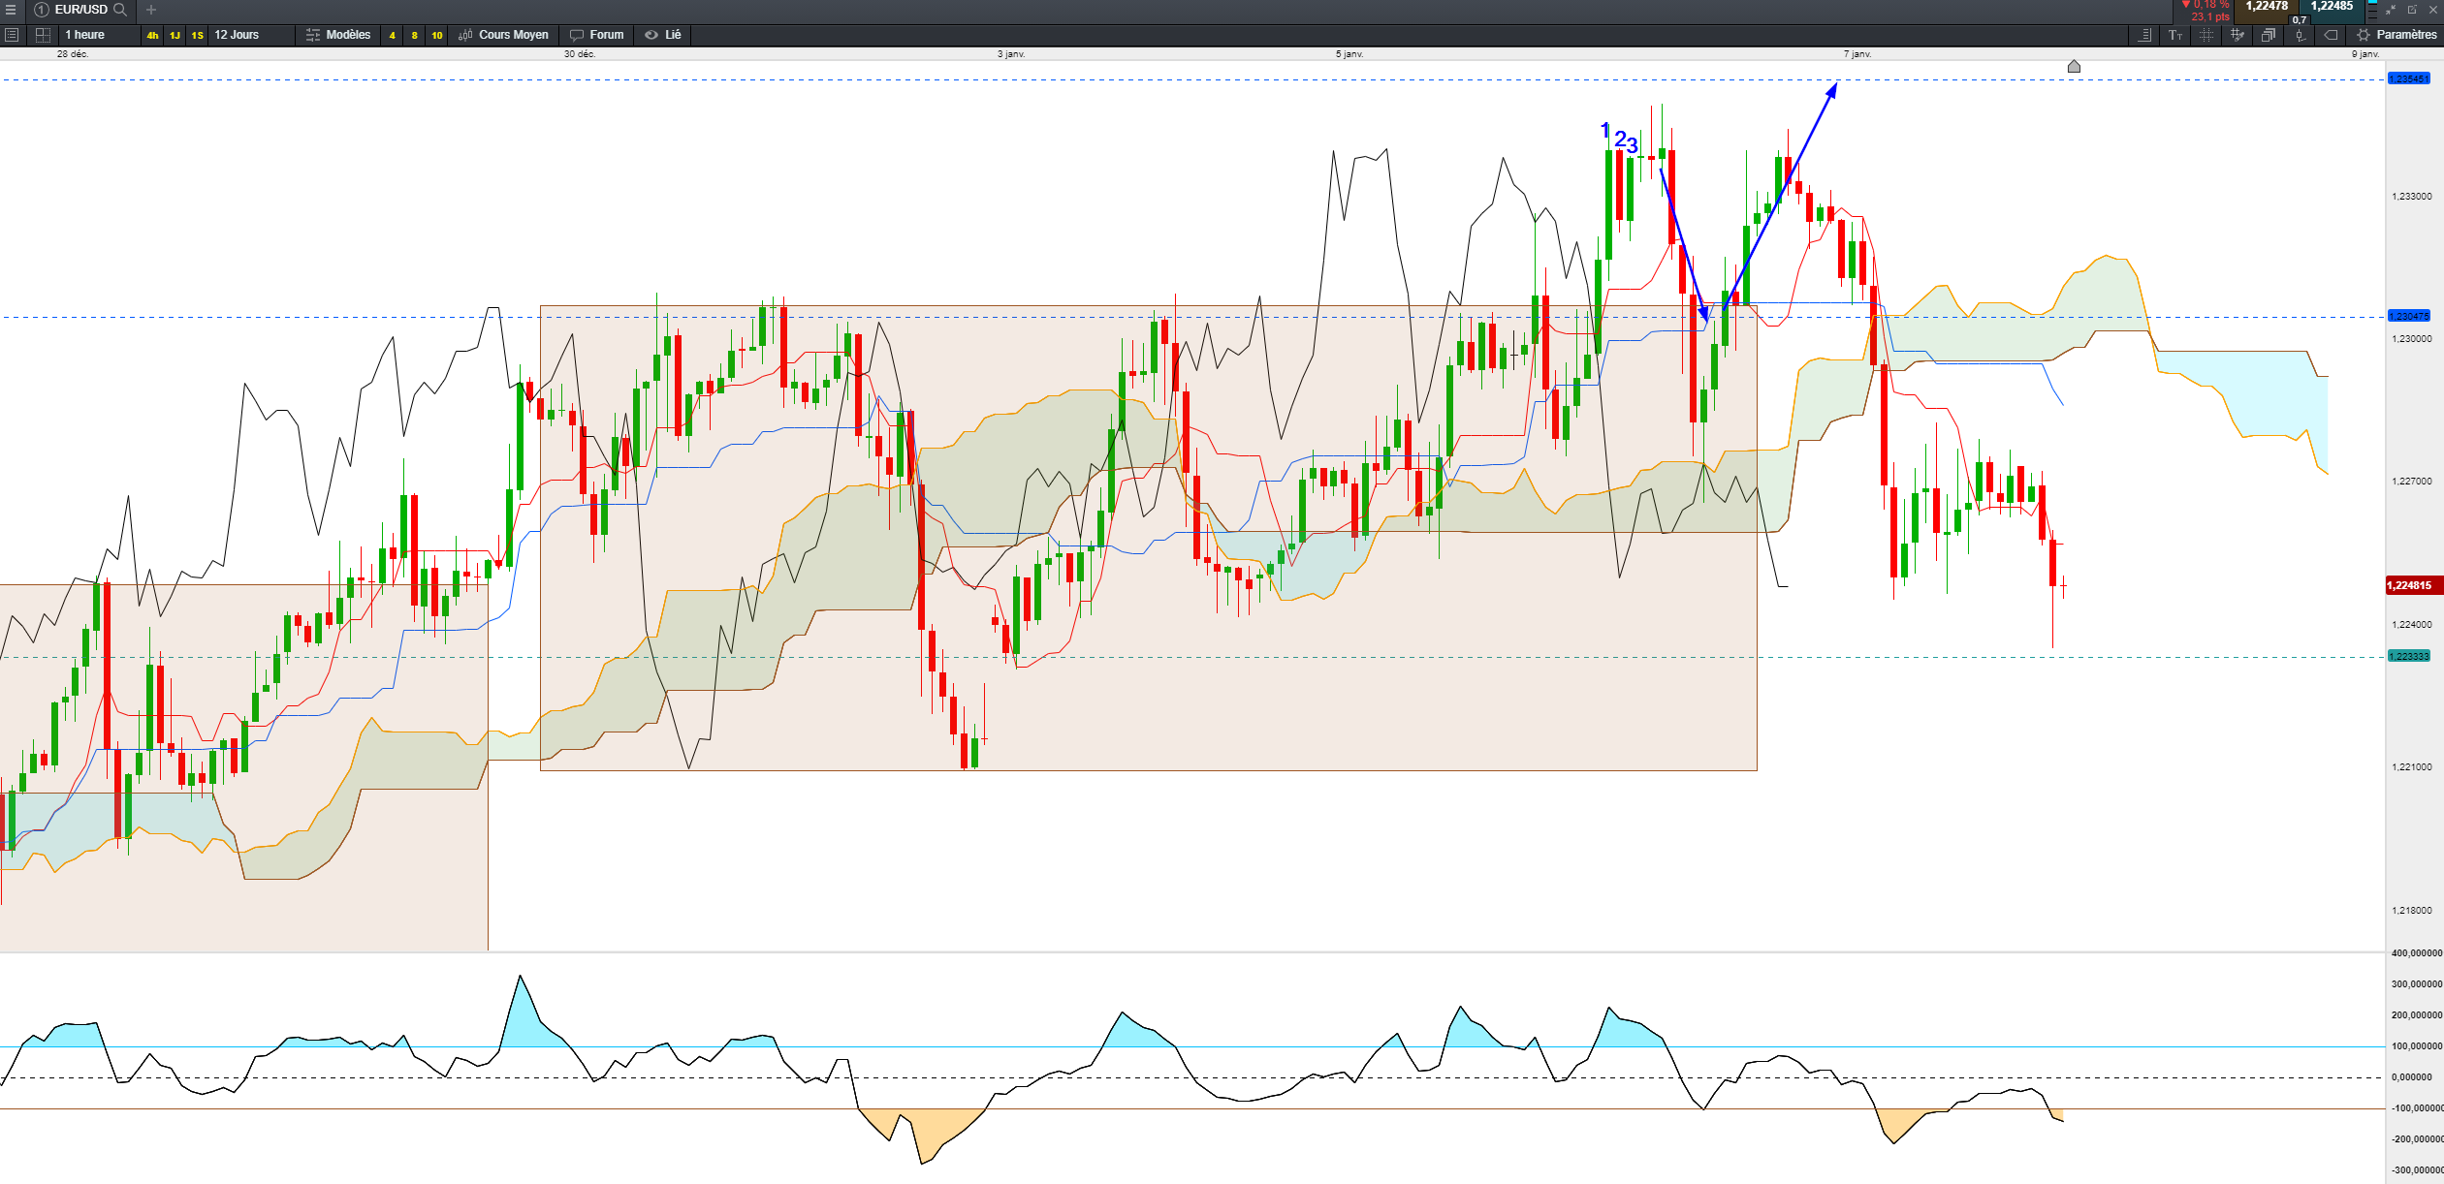The image size is (2444, 1184).
Task: Search for an instrument with magnifier icon
Action: coord(120,10)
